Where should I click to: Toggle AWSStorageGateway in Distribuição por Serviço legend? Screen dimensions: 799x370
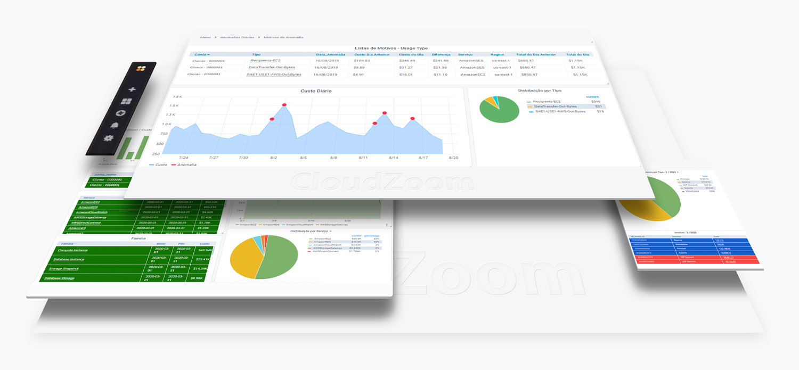click(325, 248)
